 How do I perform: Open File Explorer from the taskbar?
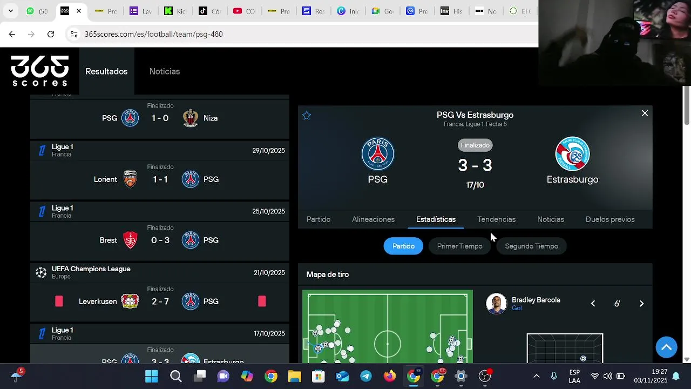294,376
